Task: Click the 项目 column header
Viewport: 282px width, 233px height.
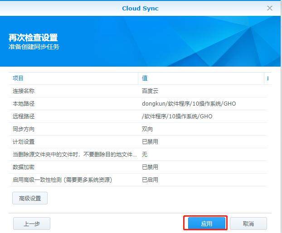Action: (18, 78)
